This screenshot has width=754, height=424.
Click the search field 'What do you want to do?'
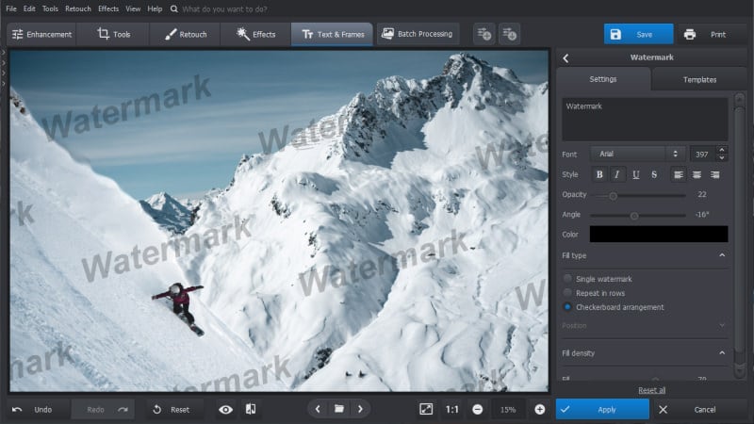224,8
